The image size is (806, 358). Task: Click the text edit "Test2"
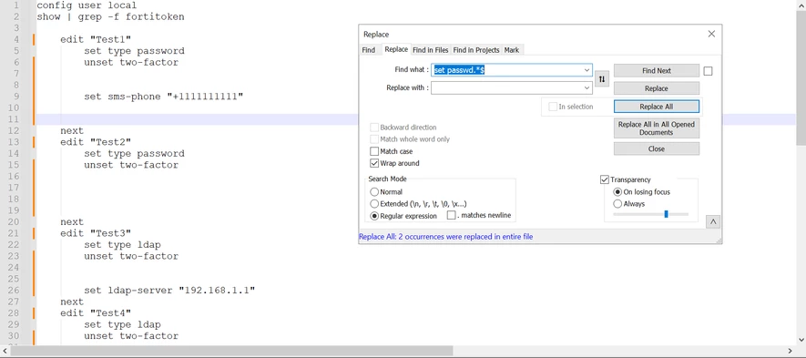96,142
